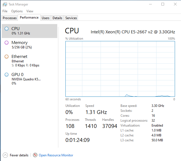This screenshot has width=181, height=161.
Task: Collapse view with Fewer details chevron
Action: tap(5, 155)
